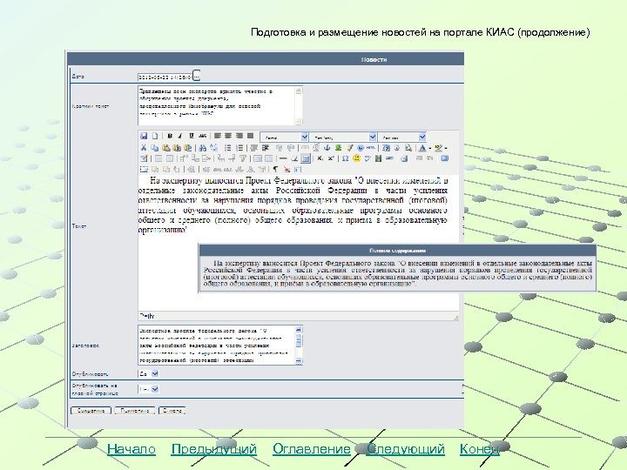
Task: Toggle Underline formatting
Action: tap(192, 136)
